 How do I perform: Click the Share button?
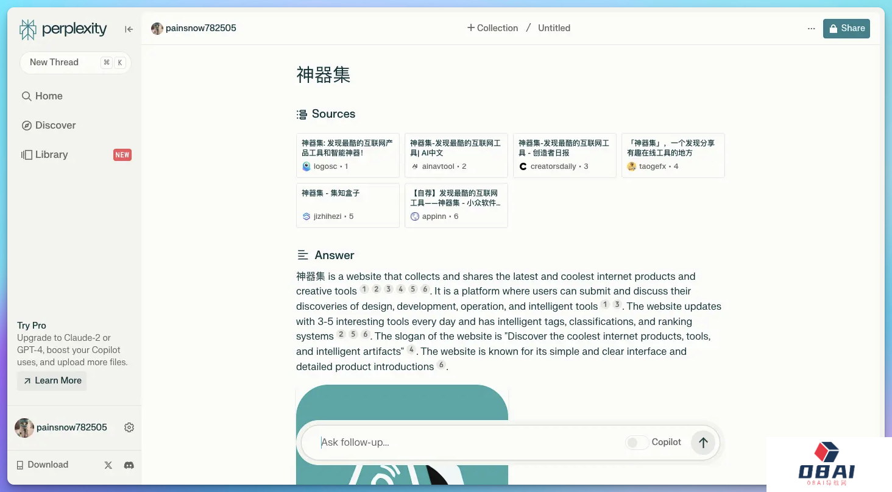(x=846, y=29)
